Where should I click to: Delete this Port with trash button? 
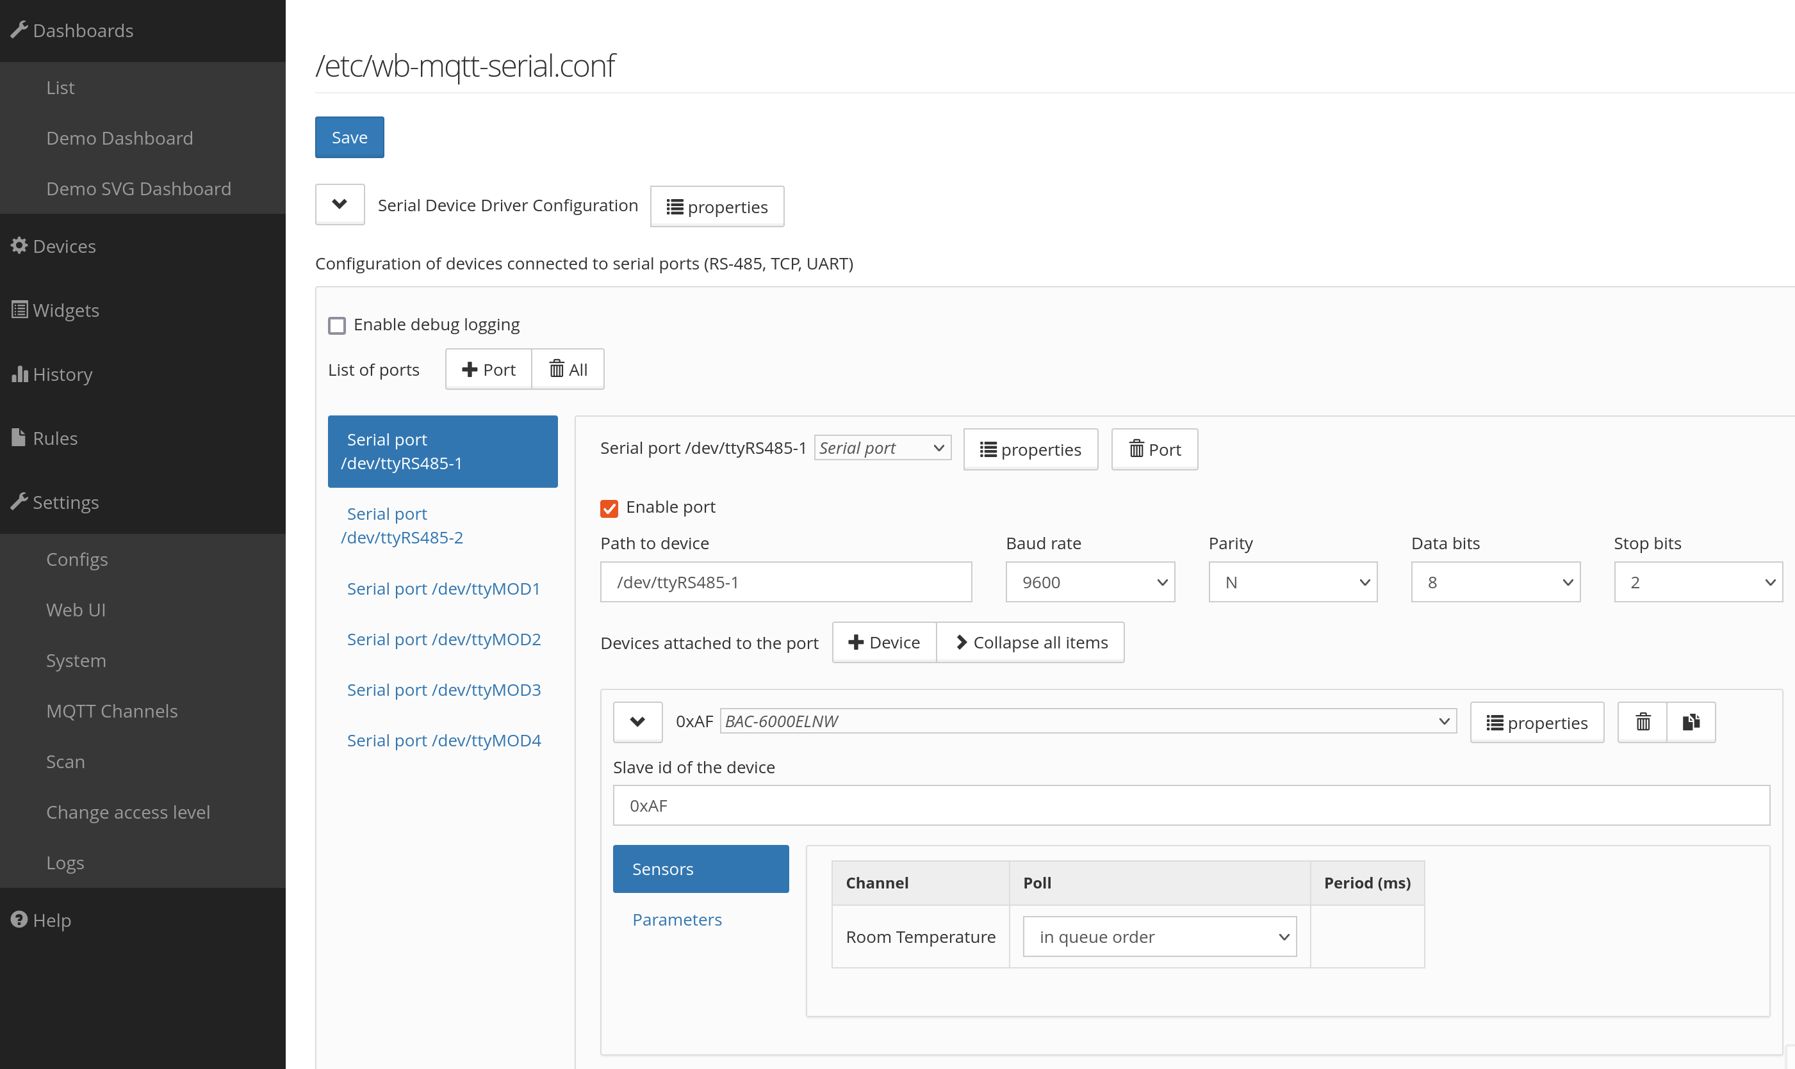(1155, 449)
